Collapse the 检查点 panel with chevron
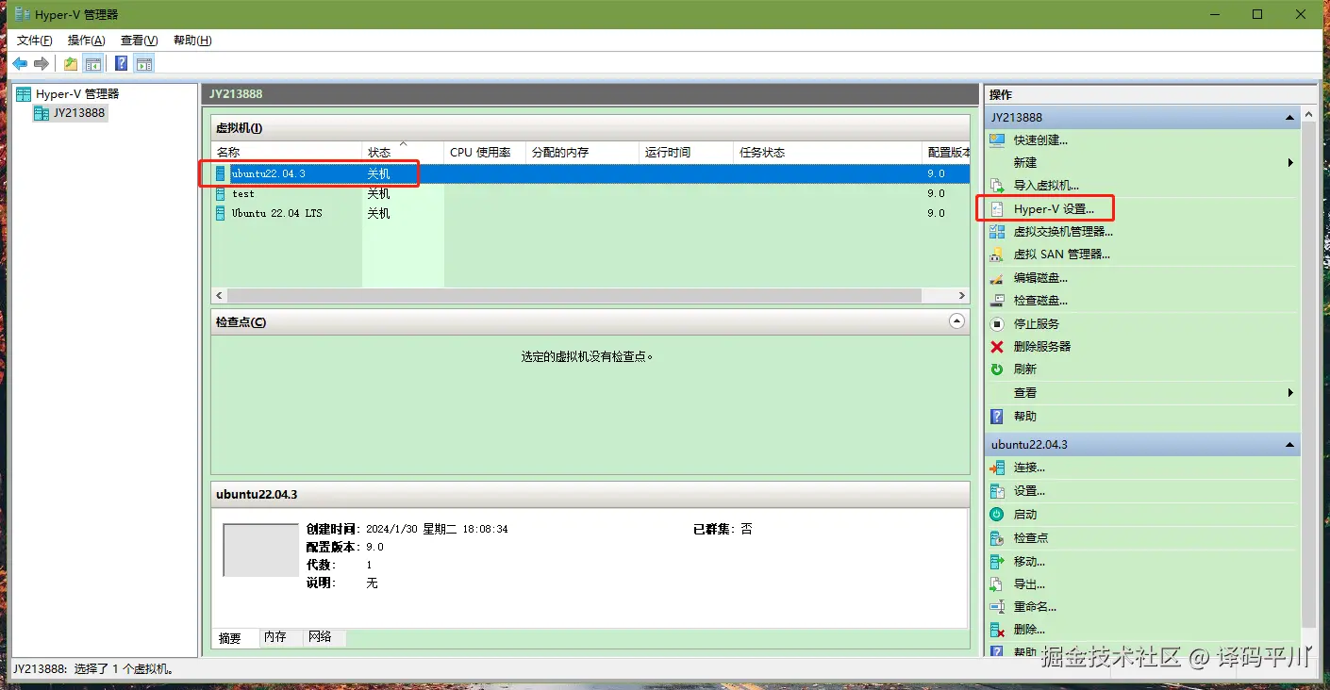The width and height of the screenshot is (1330, 690). coord(957,321)
